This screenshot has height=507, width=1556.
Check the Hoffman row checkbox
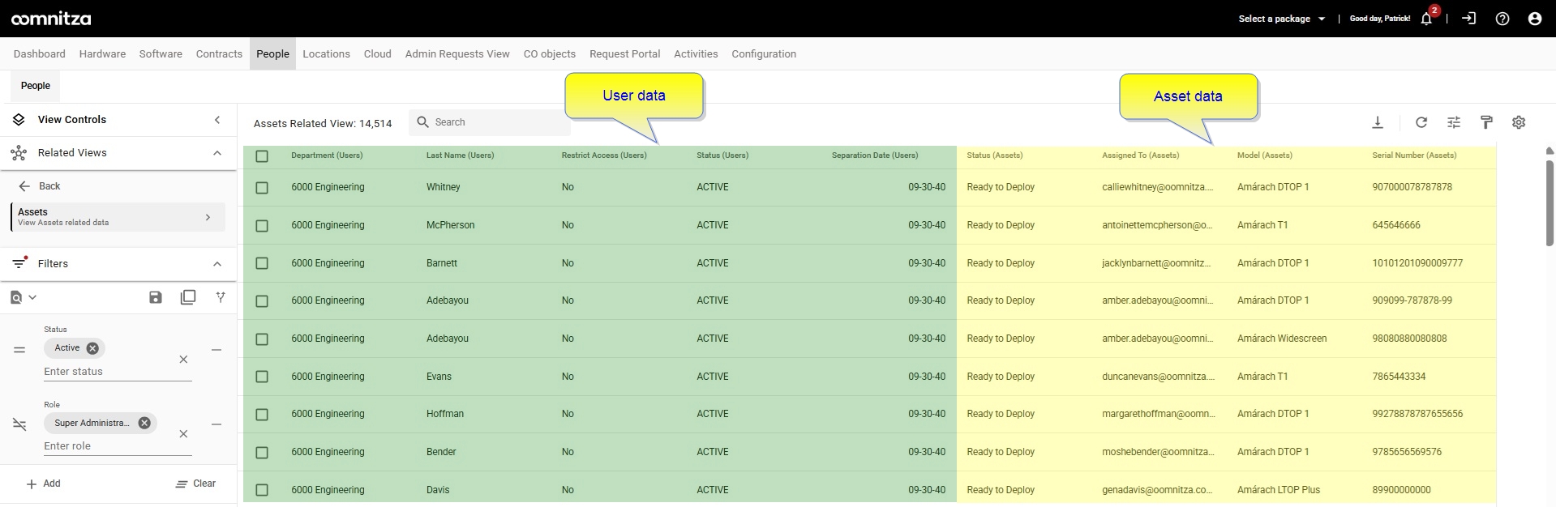(x=262, y=415)
